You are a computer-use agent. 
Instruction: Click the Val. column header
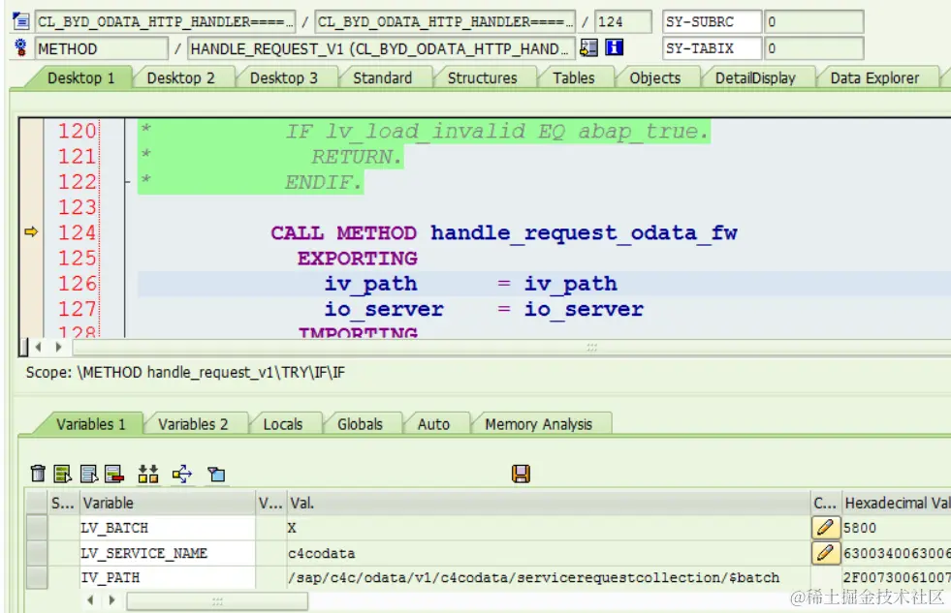click(549, 503)
